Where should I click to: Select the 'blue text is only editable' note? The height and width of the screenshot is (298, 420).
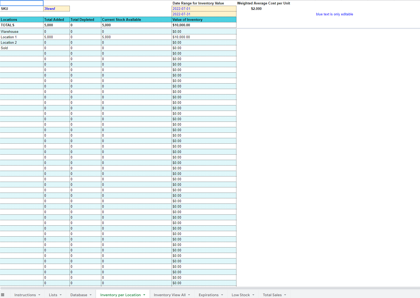click(x=334, y=14)
